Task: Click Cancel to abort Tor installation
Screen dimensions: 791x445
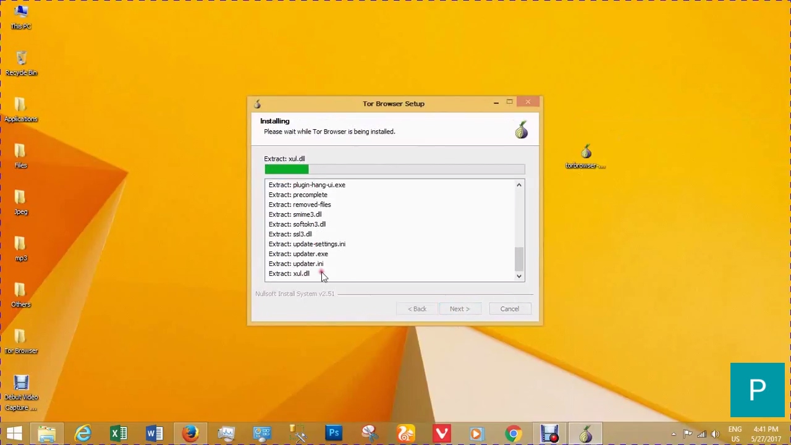Action: (510, 309)
